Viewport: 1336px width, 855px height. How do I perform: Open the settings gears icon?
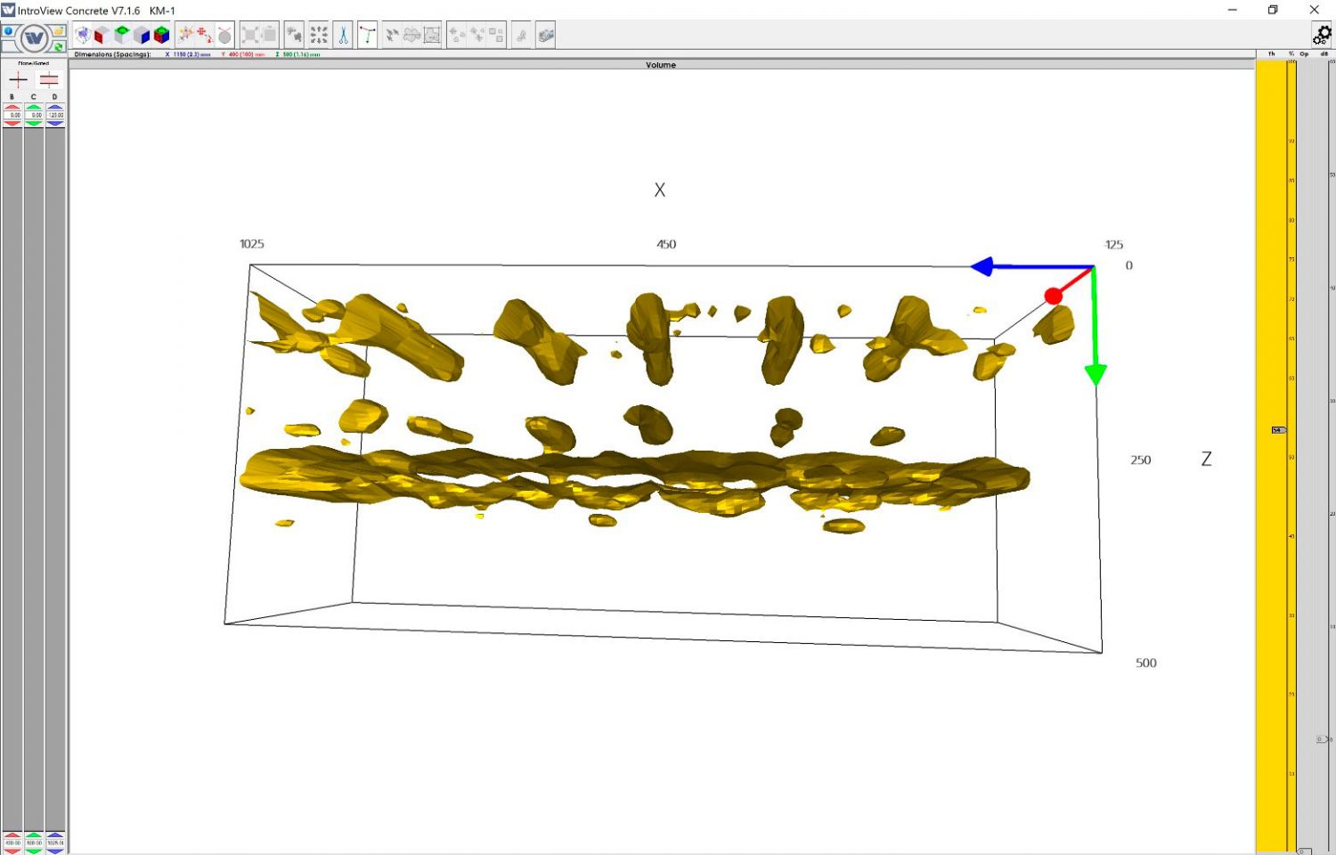(1322, 35)
